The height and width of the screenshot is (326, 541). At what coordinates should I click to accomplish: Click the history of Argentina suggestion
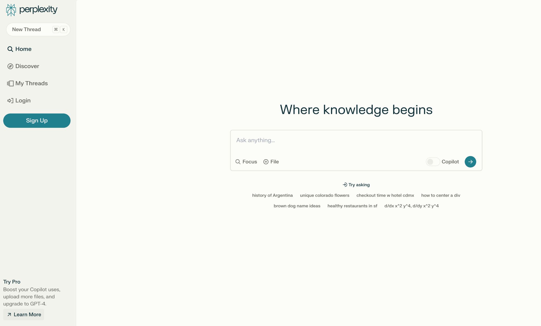[x=272, y=195]
